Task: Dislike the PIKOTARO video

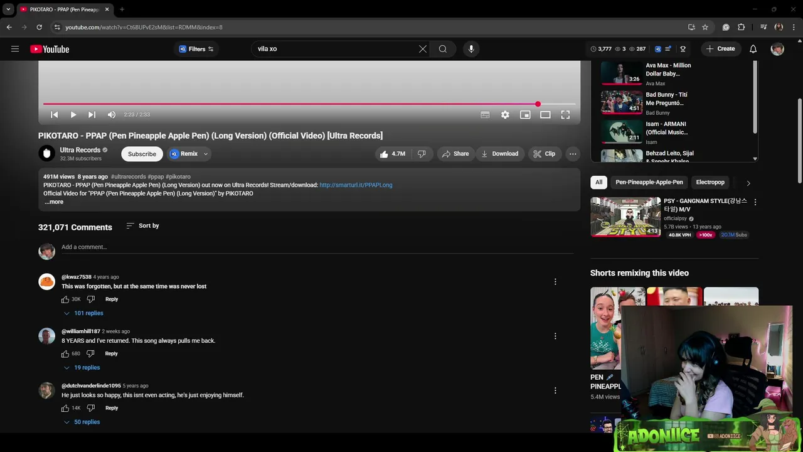Action: point(422,154)
